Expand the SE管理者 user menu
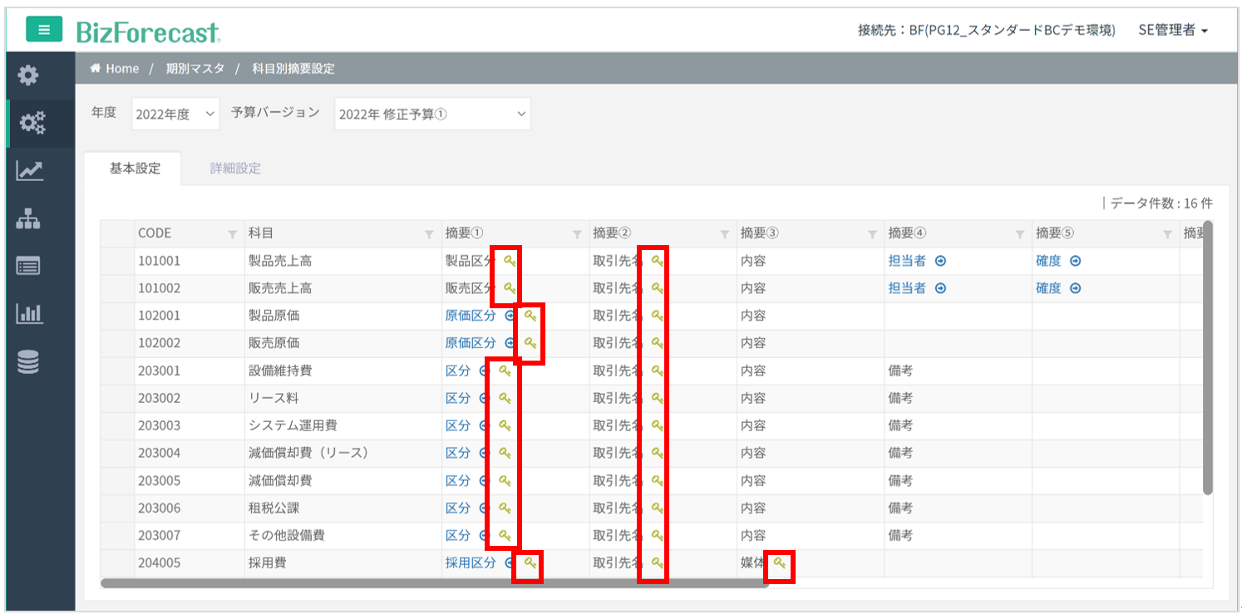 pos(1172,30)
